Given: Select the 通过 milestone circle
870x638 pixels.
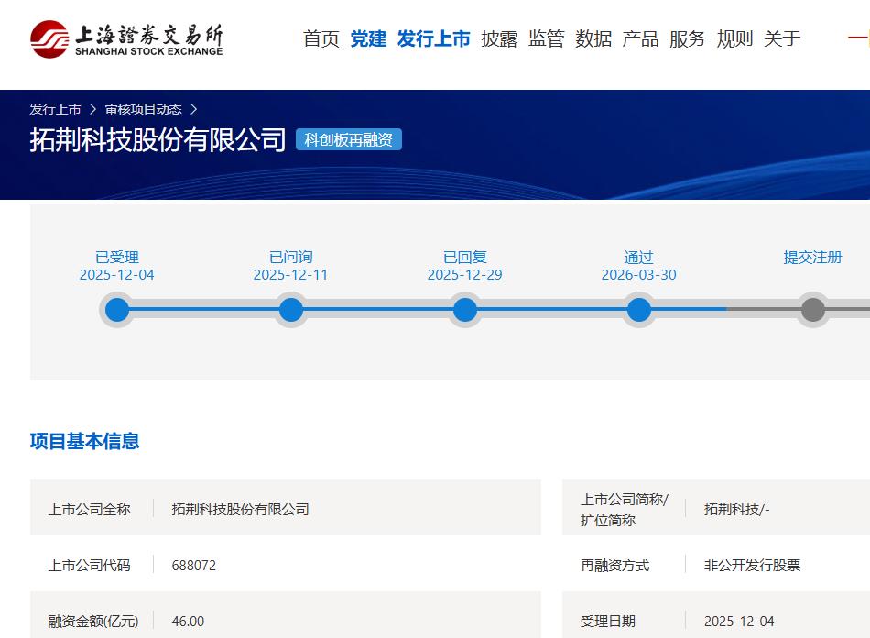Looking at the screenshot, I should click(x=639, y=310).
